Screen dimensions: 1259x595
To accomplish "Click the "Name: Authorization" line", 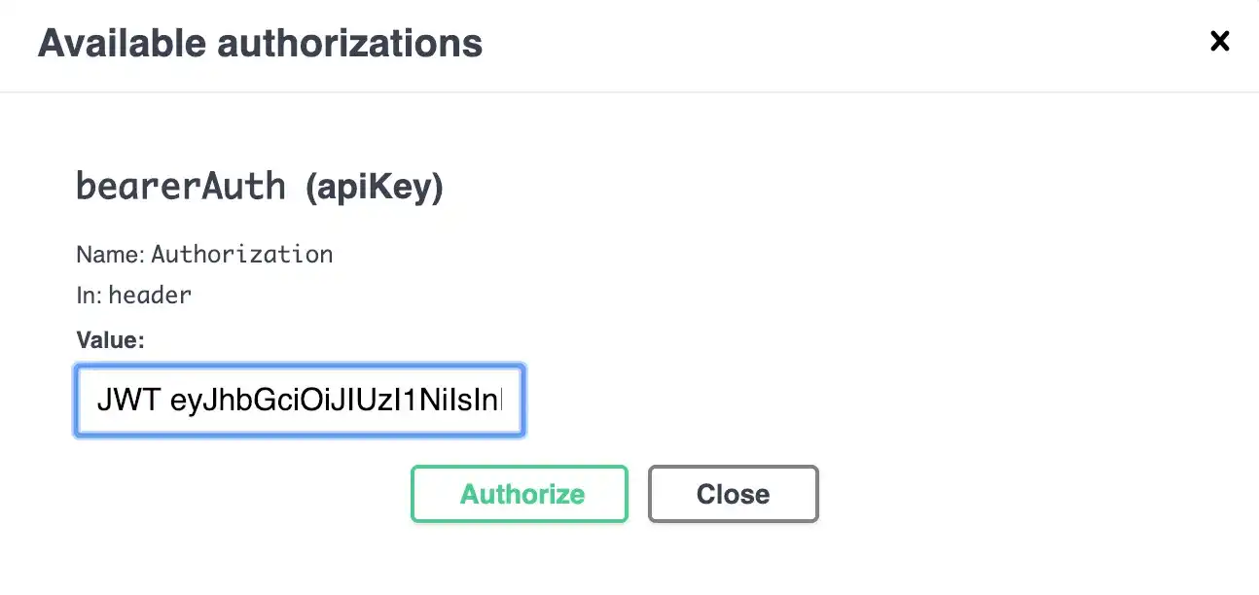I will 204,255.
